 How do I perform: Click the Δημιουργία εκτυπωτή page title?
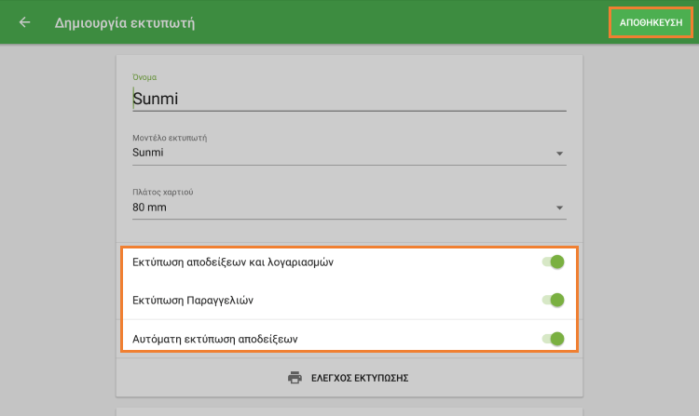coord(125,22)
